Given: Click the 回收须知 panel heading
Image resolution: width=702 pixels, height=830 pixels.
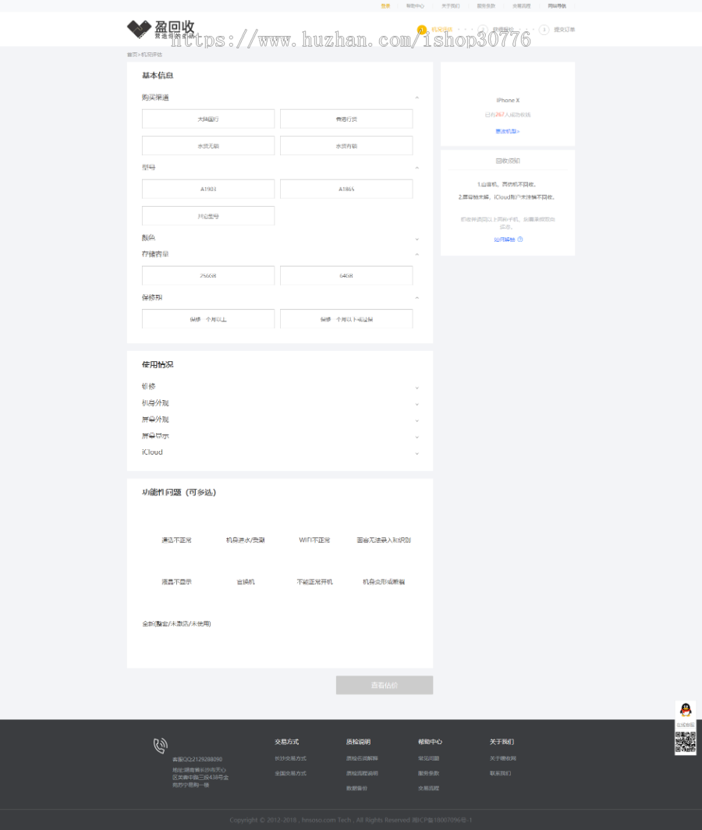Looking at the screenshot, I should [508, 161].
